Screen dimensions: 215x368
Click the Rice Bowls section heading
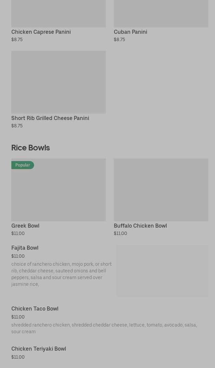[30, 148]
